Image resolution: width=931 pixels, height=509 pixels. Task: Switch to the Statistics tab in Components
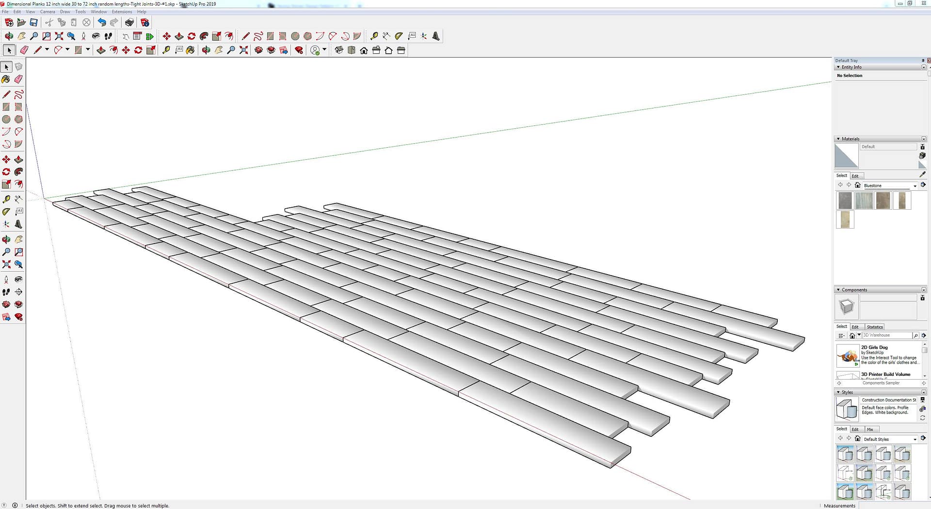[x=875, y=327]
